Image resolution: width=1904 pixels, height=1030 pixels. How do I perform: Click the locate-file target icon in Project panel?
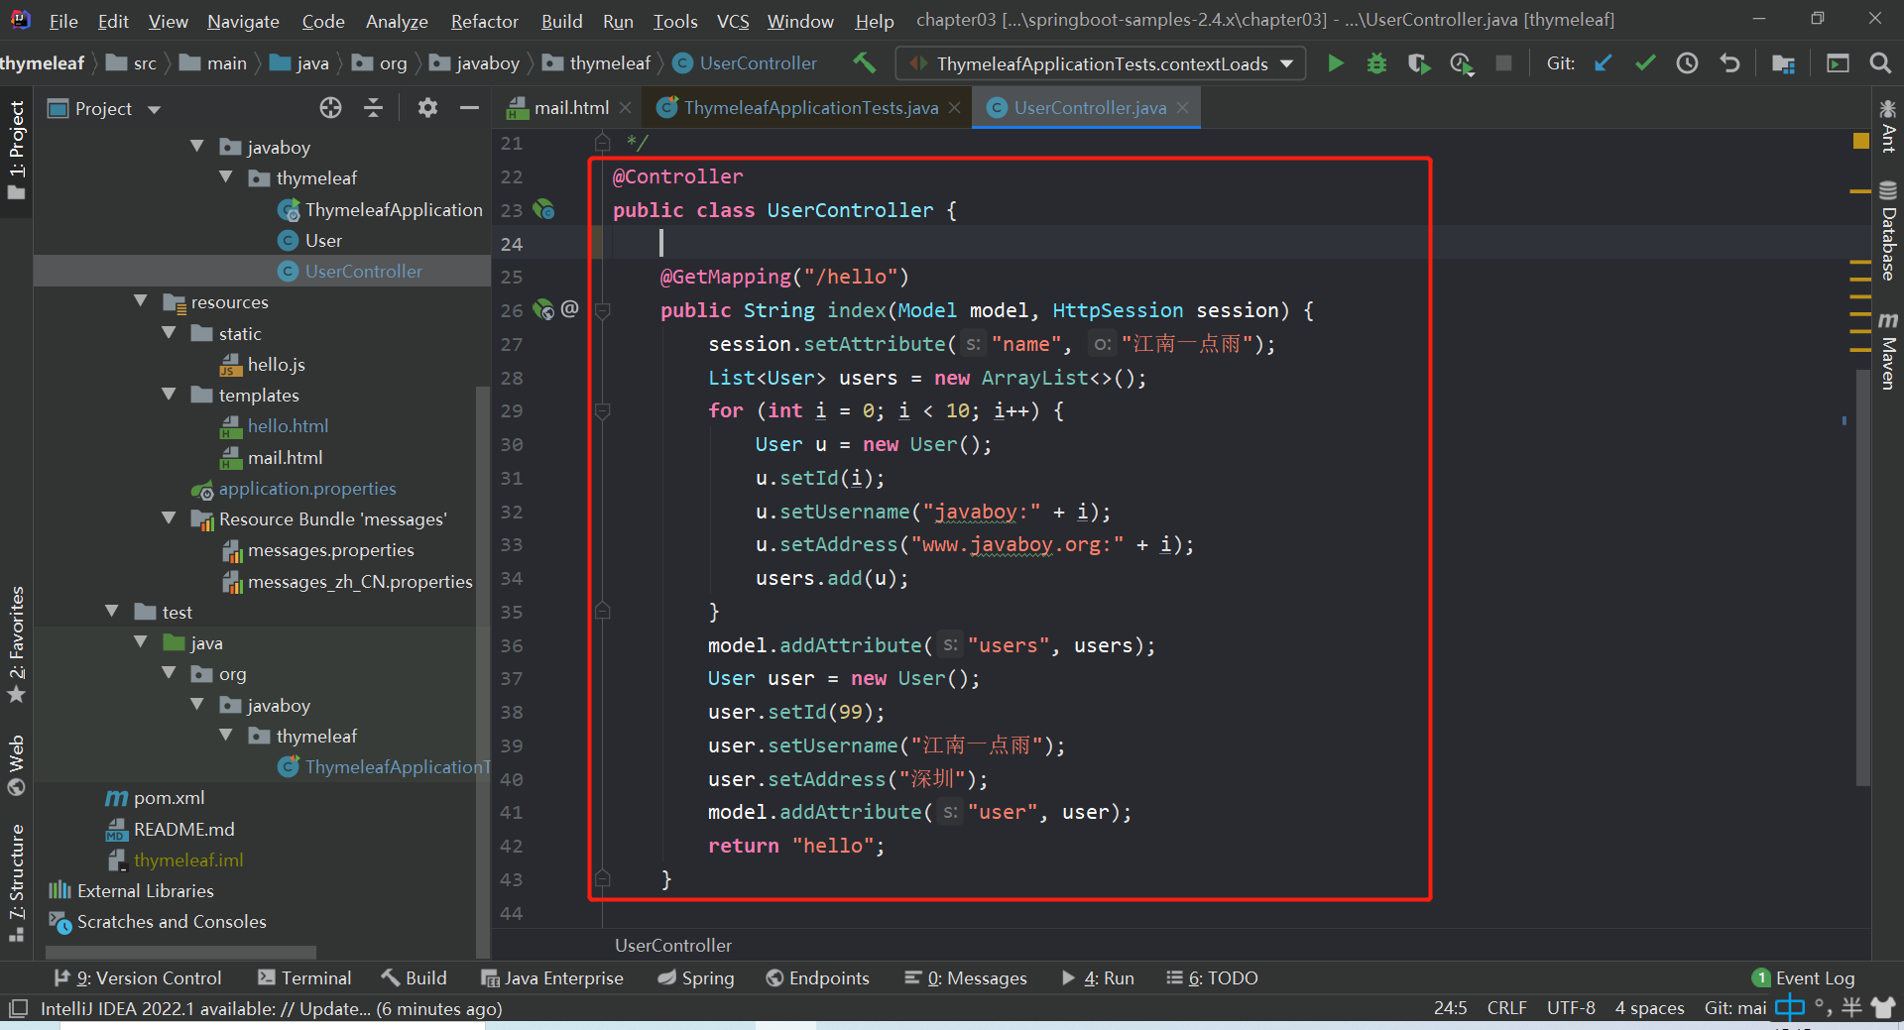(330, 108)
